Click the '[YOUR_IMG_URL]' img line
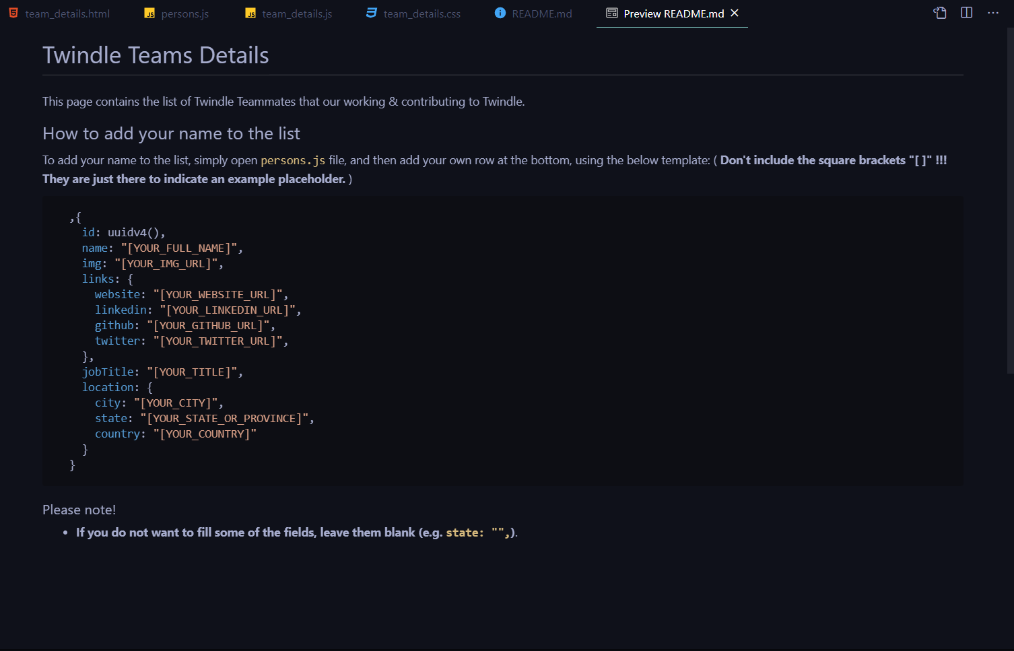1014x651 pixels. (153, 263)
